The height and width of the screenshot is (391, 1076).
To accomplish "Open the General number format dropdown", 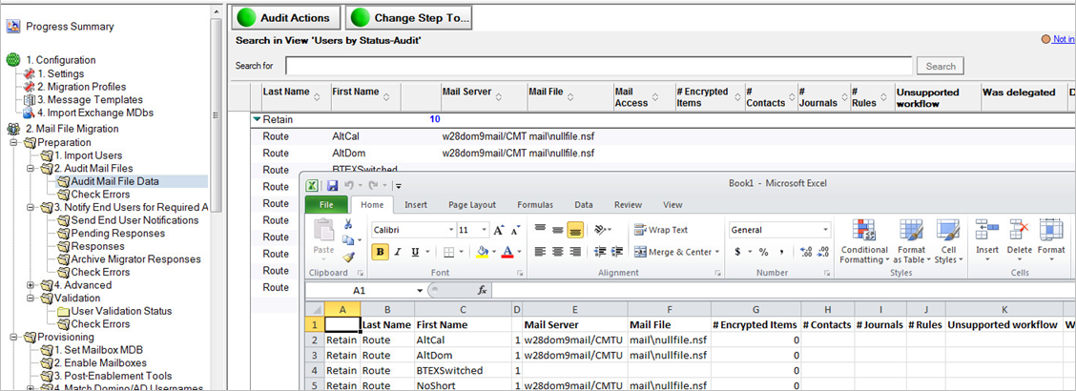I will (825, 230).
